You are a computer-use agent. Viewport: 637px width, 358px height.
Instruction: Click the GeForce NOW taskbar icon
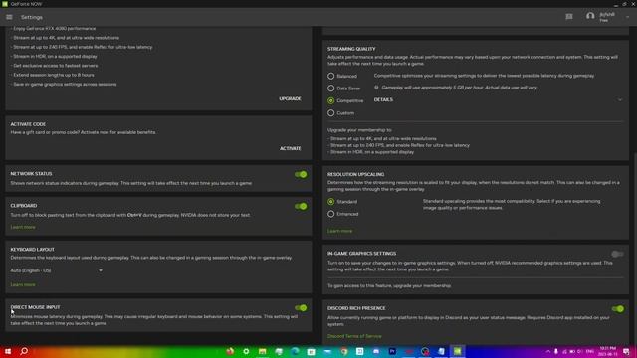(458, 351)
